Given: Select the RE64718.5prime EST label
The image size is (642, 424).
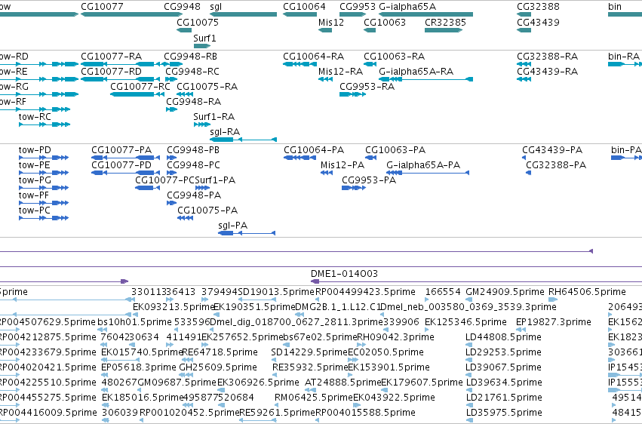Looking at the screenshot, I should click(220, 352).
